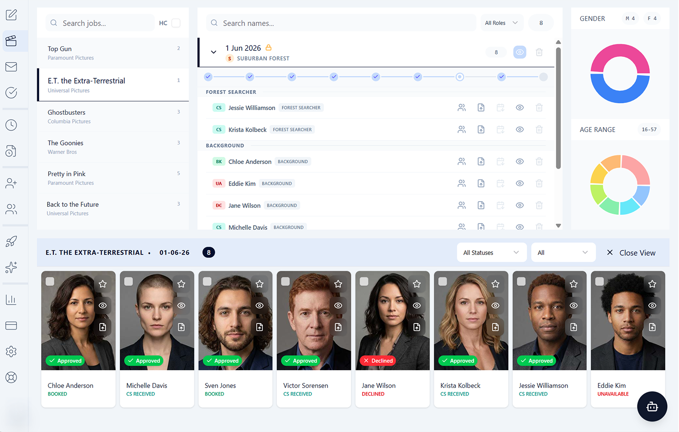Open the chatbot assistant button
This screenshot has height=432, width=679.
pos(652,407)
